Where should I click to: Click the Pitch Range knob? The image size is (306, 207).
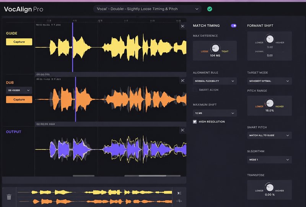pos(270,103)
